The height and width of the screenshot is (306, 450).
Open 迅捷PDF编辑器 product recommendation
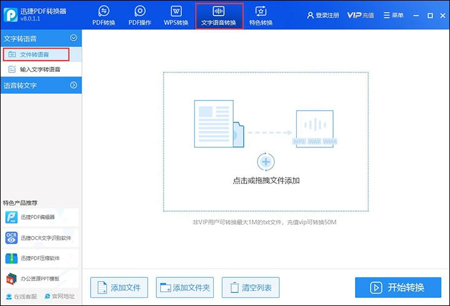tap(41, 217)
